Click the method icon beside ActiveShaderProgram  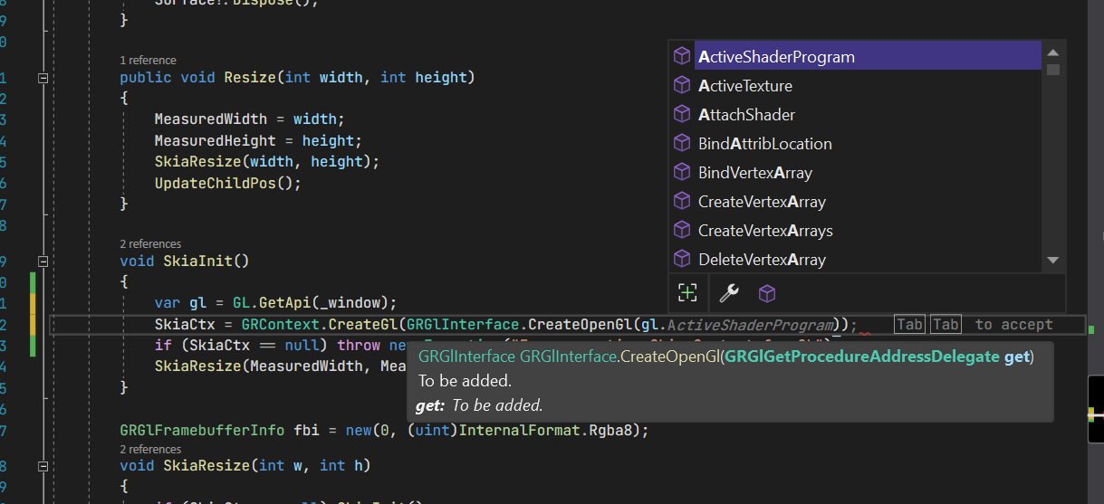click(x=682, y=56)
